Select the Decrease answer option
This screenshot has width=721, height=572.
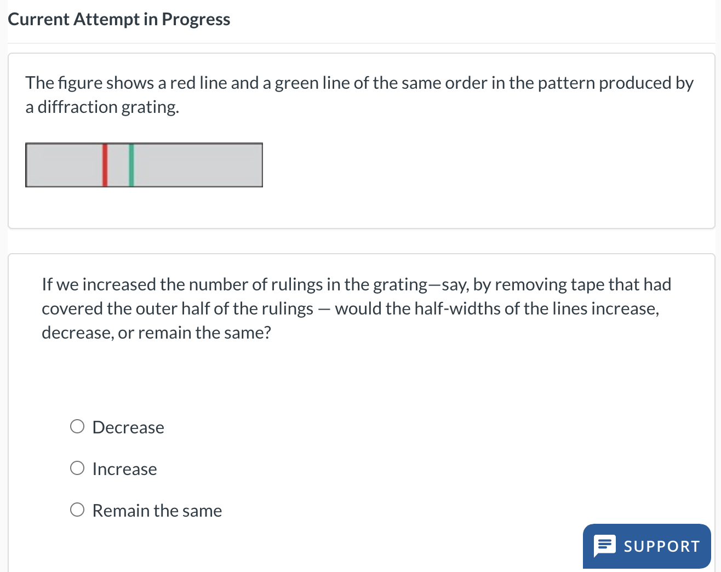tap(77, 426)
